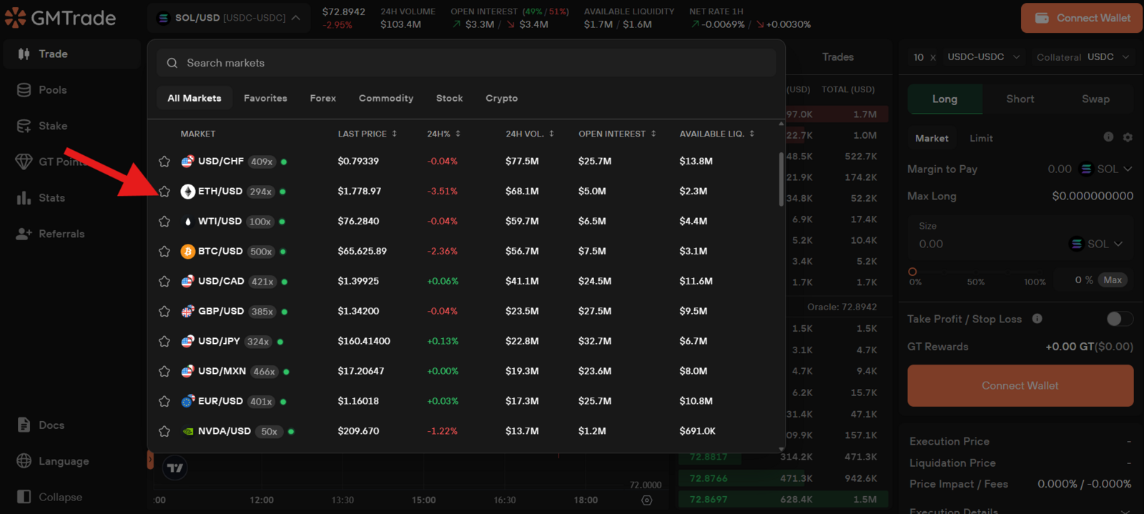Set the size slider to 50%
Screen dimensions: 1144x514
point(976,273)
